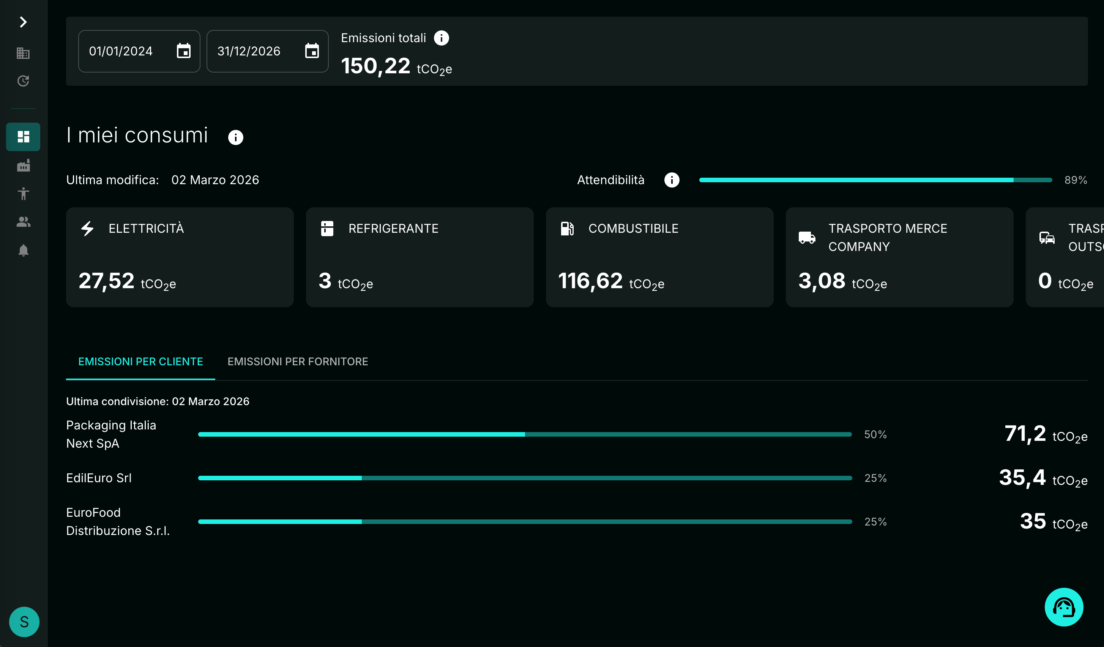This screenshot has height=647, width=1104.
Task: Select the dashboard icon in sidebar
Action: (x=23, y=137)
